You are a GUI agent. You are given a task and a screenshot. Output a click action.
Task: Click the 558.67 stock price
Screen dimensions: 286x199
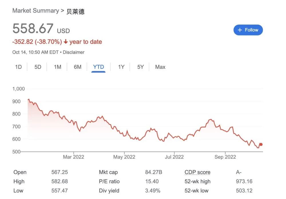pyautogui.click(x=33, y=29)
